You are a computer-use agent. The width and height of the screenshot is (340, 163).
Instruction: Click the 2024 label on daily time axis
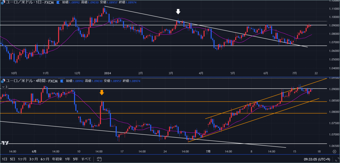coord(107,73)
